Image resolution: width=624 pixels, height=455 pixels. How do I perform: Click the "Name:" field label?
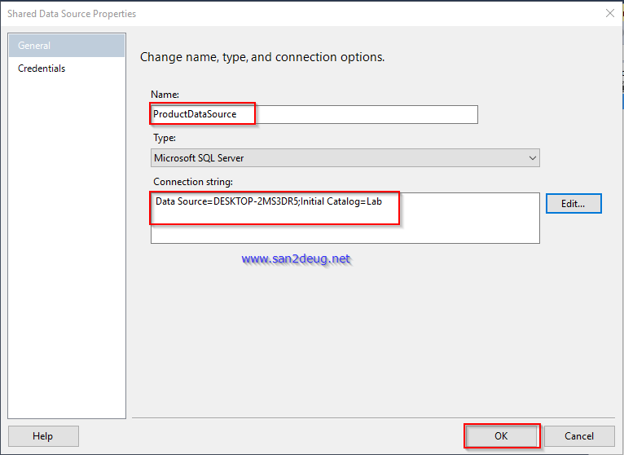(x=165, y=95)
